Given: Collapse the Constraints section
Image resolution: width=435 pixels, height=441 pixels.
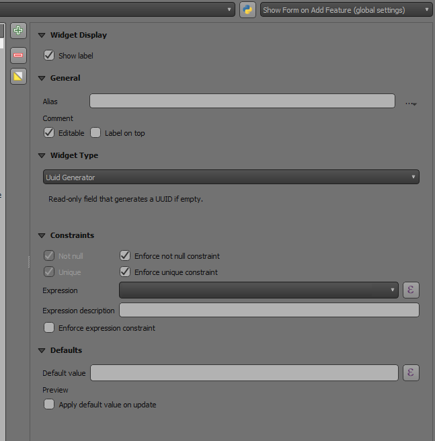Looking at the screenshot, I should tap(42, 236).
